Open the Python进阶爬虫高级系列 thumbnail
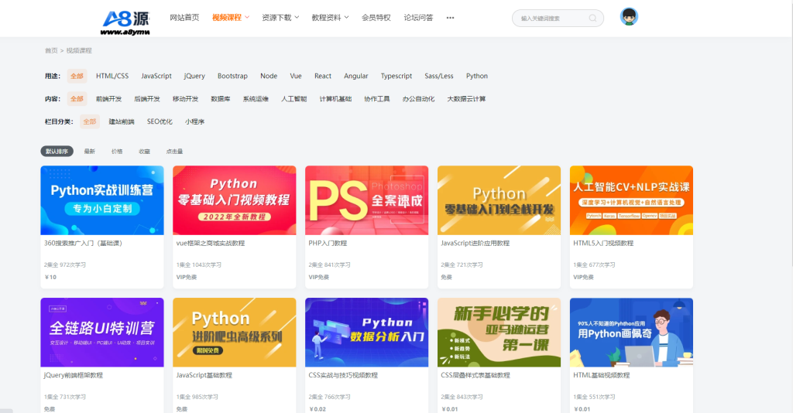 pos(234,333)
